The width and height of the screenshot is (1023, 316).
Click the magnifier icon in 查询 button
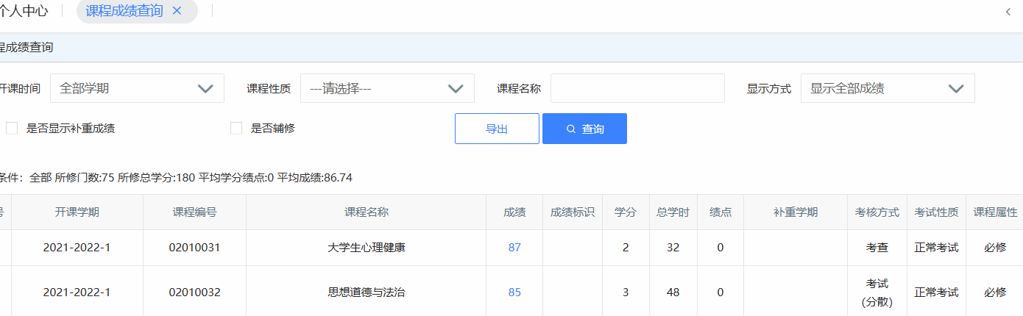coord(571,129)
